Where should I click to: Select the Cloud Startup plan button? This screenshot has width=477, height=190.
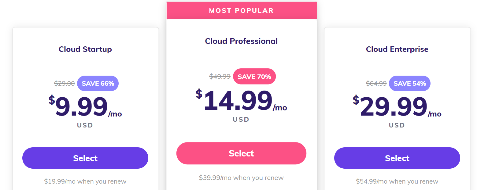[85, 158]
